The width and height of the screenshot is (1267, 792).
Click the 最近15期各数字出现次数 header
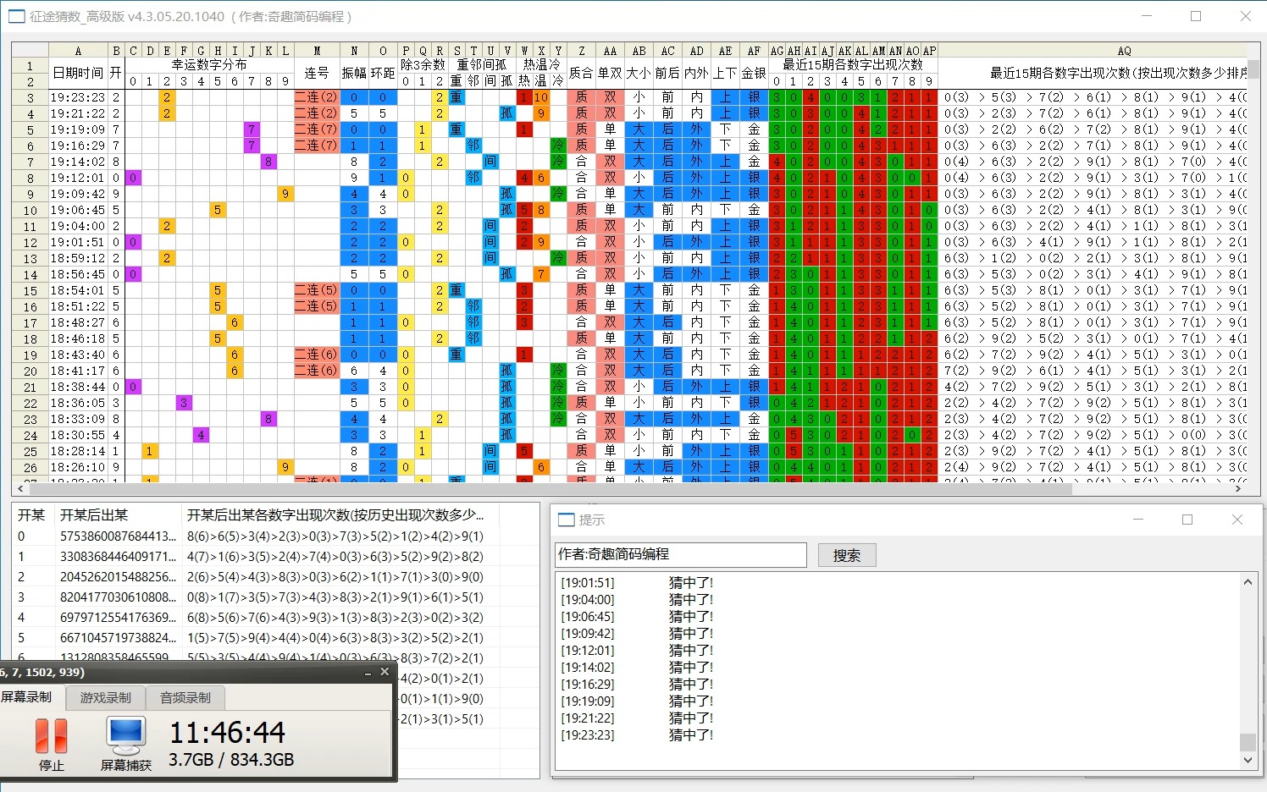pos(853,65)
